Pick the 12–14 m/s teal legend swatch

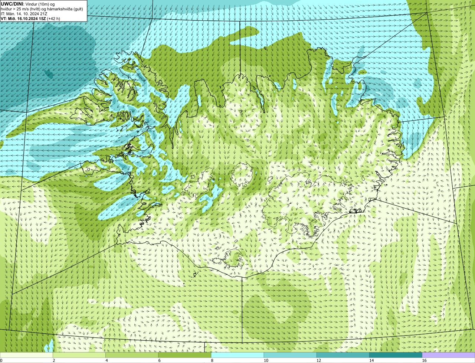point(343,355)
